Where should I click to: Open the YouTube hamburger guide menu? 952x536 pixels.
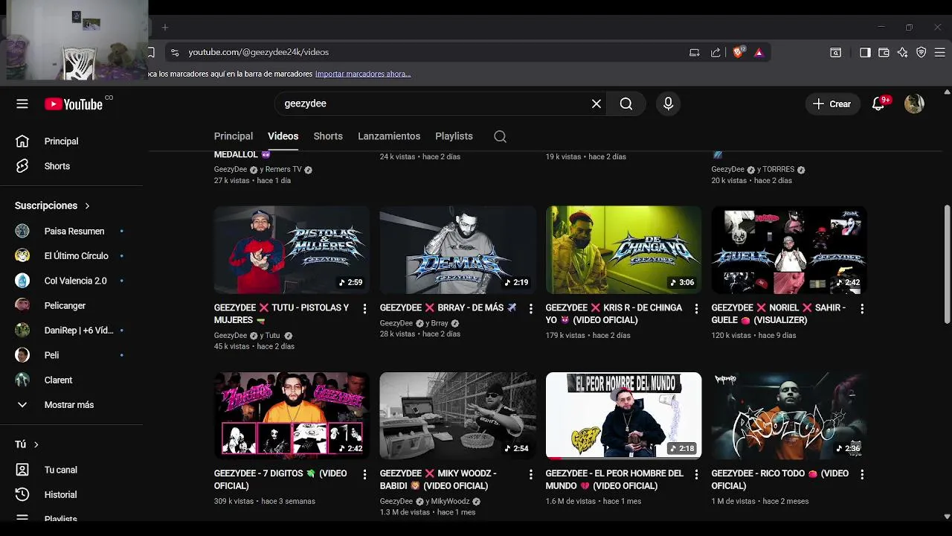pyautogui.click(x=22, y=104)
